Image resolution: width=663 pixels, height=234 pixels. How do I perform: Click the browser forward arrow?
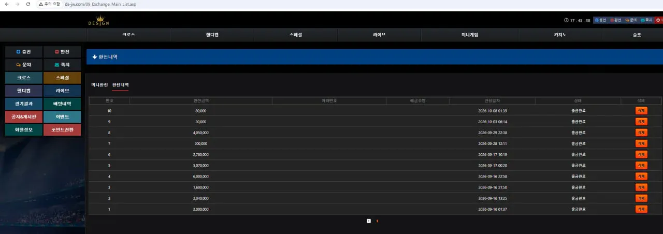17,4
